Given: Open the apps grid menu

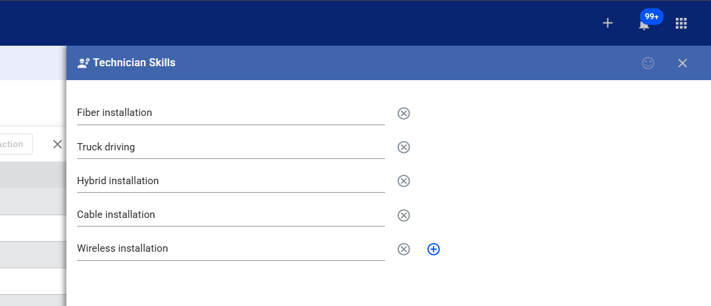Looking at the screenshot, I should point(680,23).
